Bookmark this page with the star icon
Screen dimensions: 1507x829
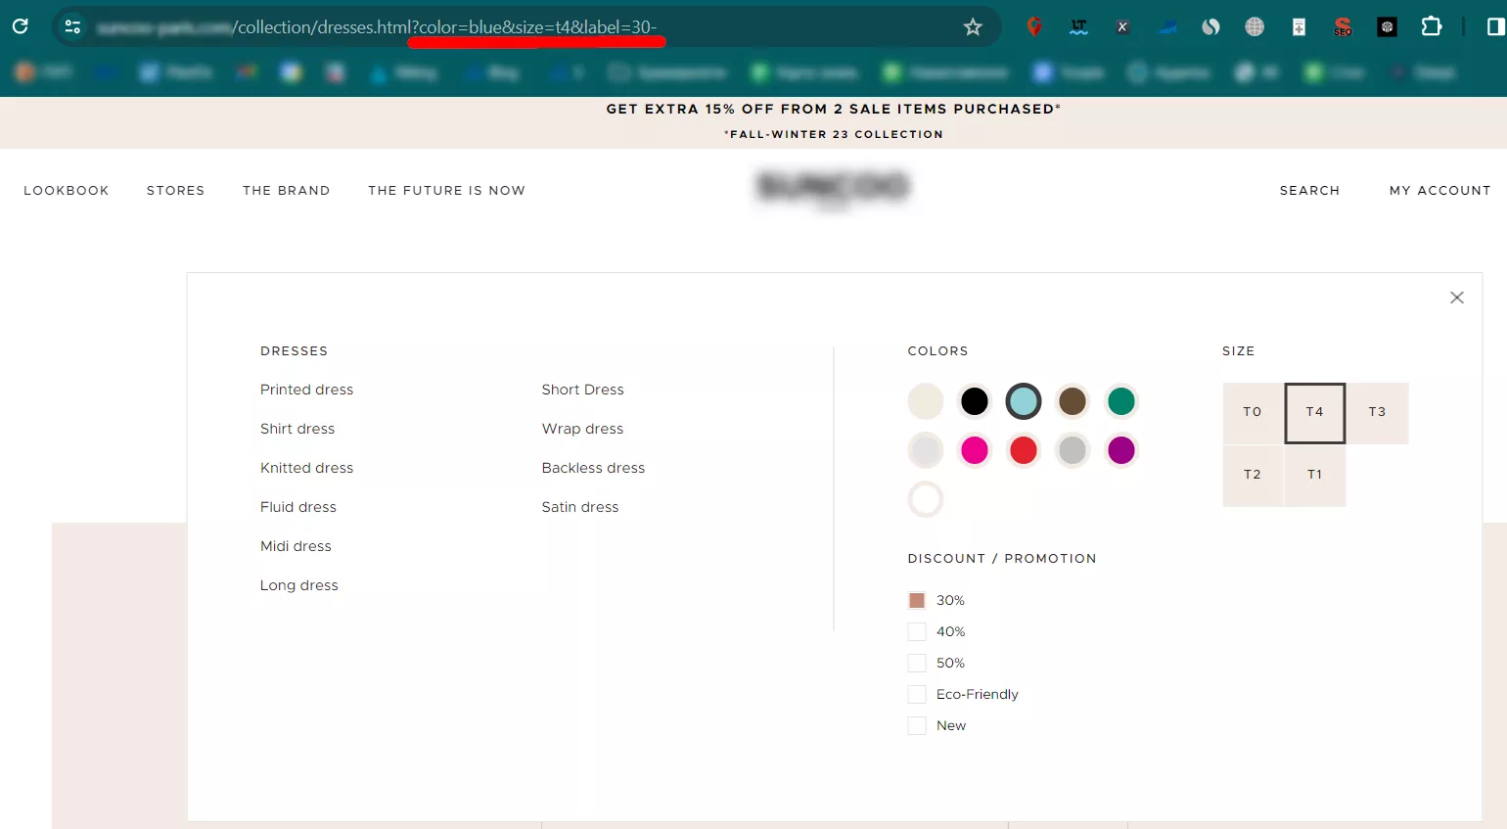(973, 27)
